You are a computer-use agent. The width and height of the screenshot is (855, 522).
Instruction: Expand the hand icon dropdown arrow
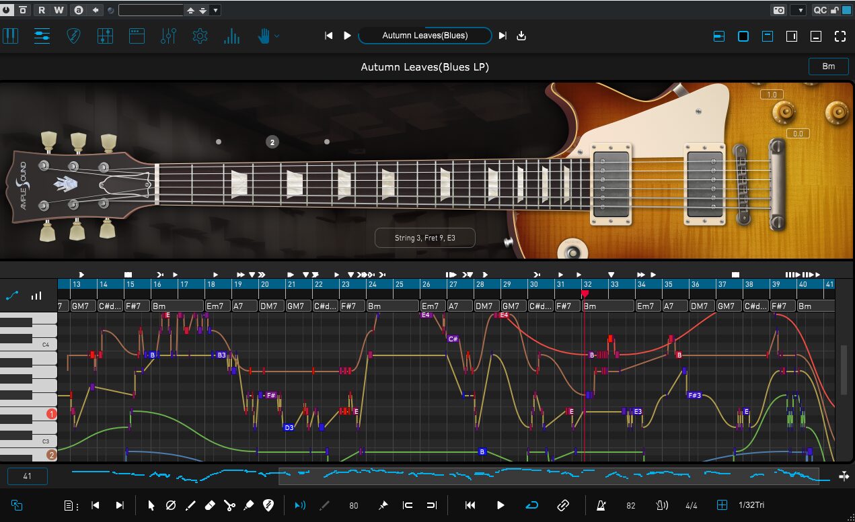tap(276, 36)
